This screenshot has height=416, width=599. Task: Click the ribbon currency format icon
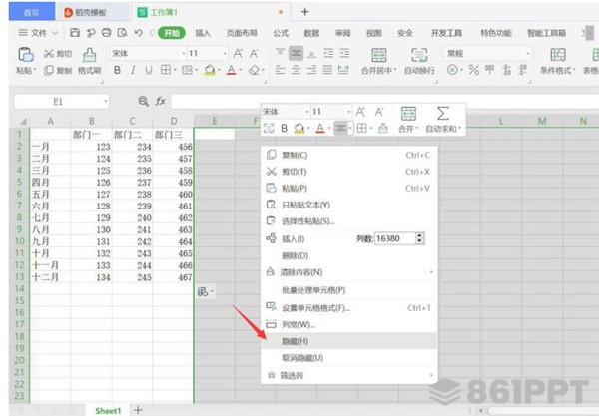coord(452,70)
